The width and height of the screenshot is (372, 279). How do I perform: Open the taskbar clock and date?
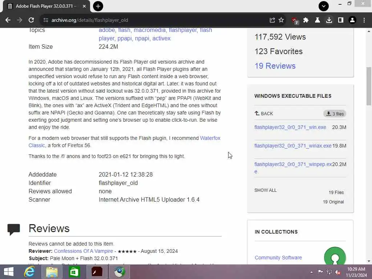tap(356, 272)
